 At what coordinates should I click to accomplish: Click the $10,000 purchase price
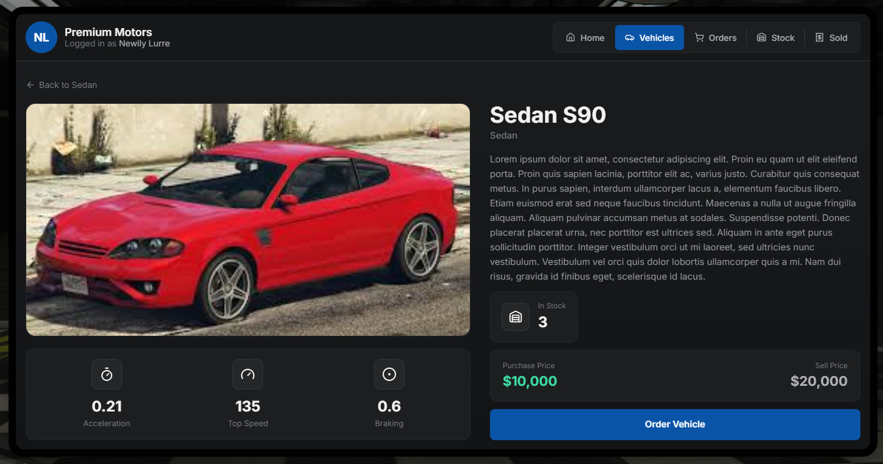point(530,382)
